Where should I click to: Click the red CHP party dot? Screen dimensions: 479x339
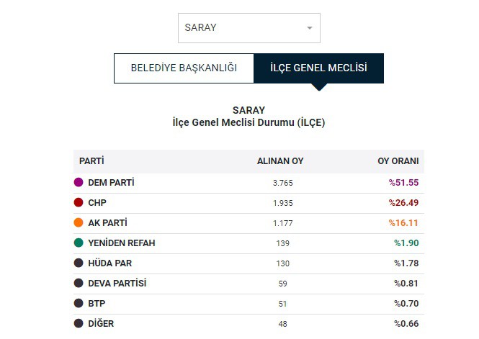pos(79,202)
